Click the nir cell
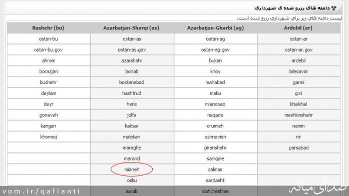The height and width of the screenshot is (196, 349). pos(299,137)
